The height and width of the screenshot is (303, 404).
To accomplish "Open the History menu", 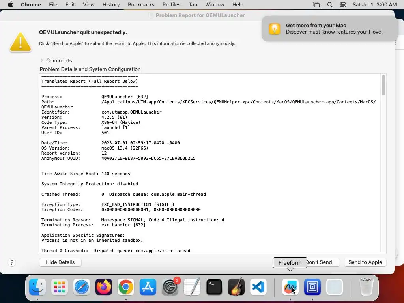I will click(111, 5).
